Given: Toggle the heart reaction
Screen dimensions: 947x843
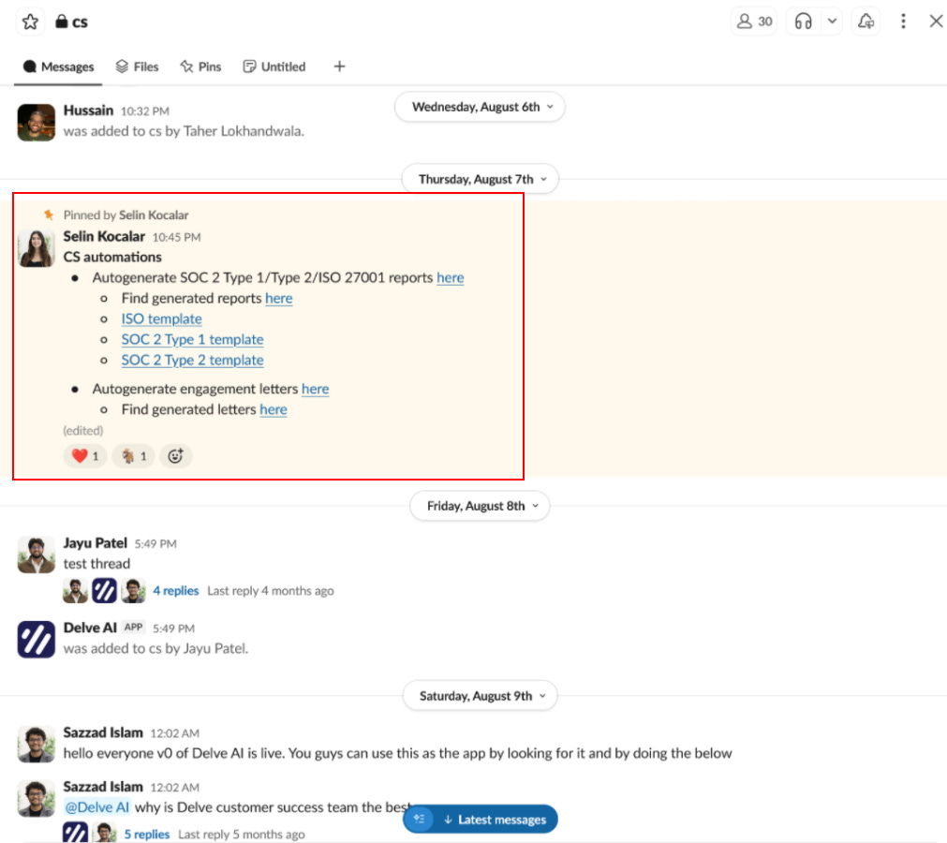Looking at the screenshot, I should point(85,456).
